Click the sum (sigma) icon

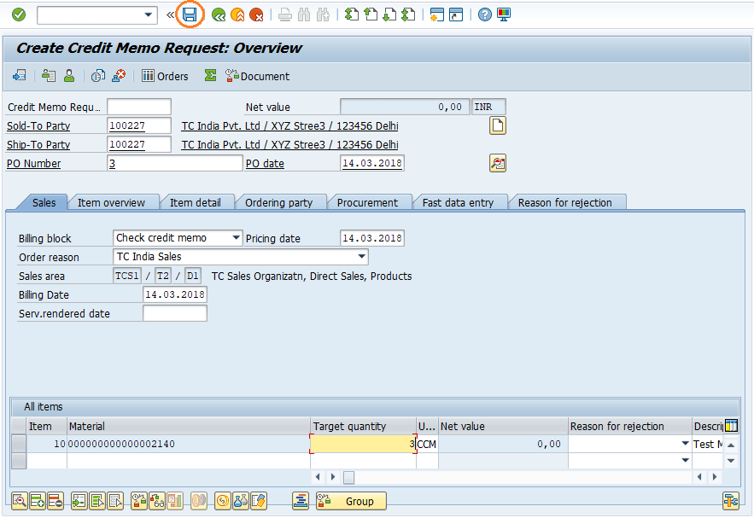point(209,76)
